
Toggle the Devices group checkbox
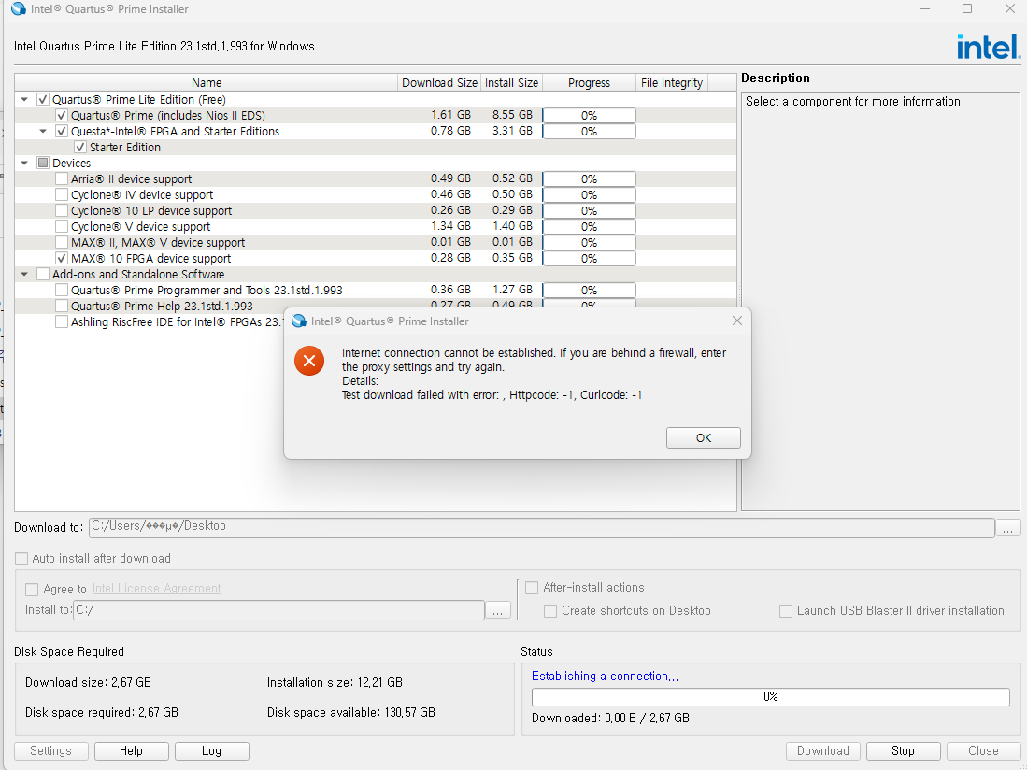(x=43, y=163)
